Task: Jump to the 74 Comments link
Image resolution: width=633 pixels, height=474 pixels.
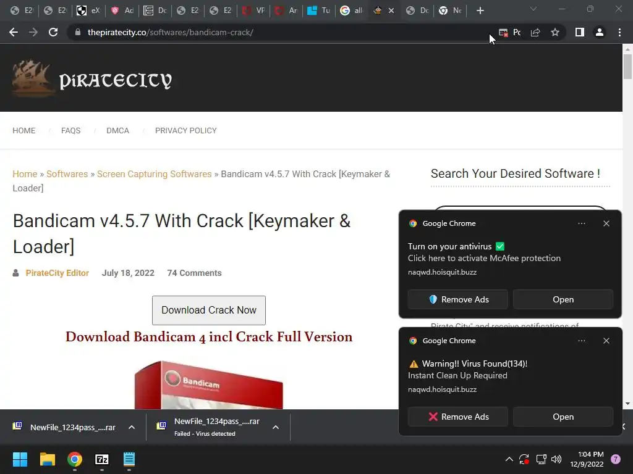Action: [x=194, y=273]
